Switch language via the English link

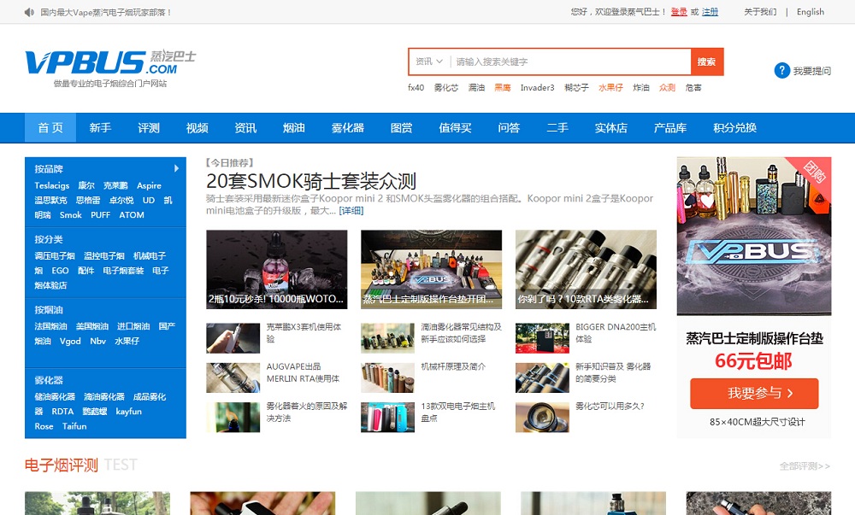[811, 12]
